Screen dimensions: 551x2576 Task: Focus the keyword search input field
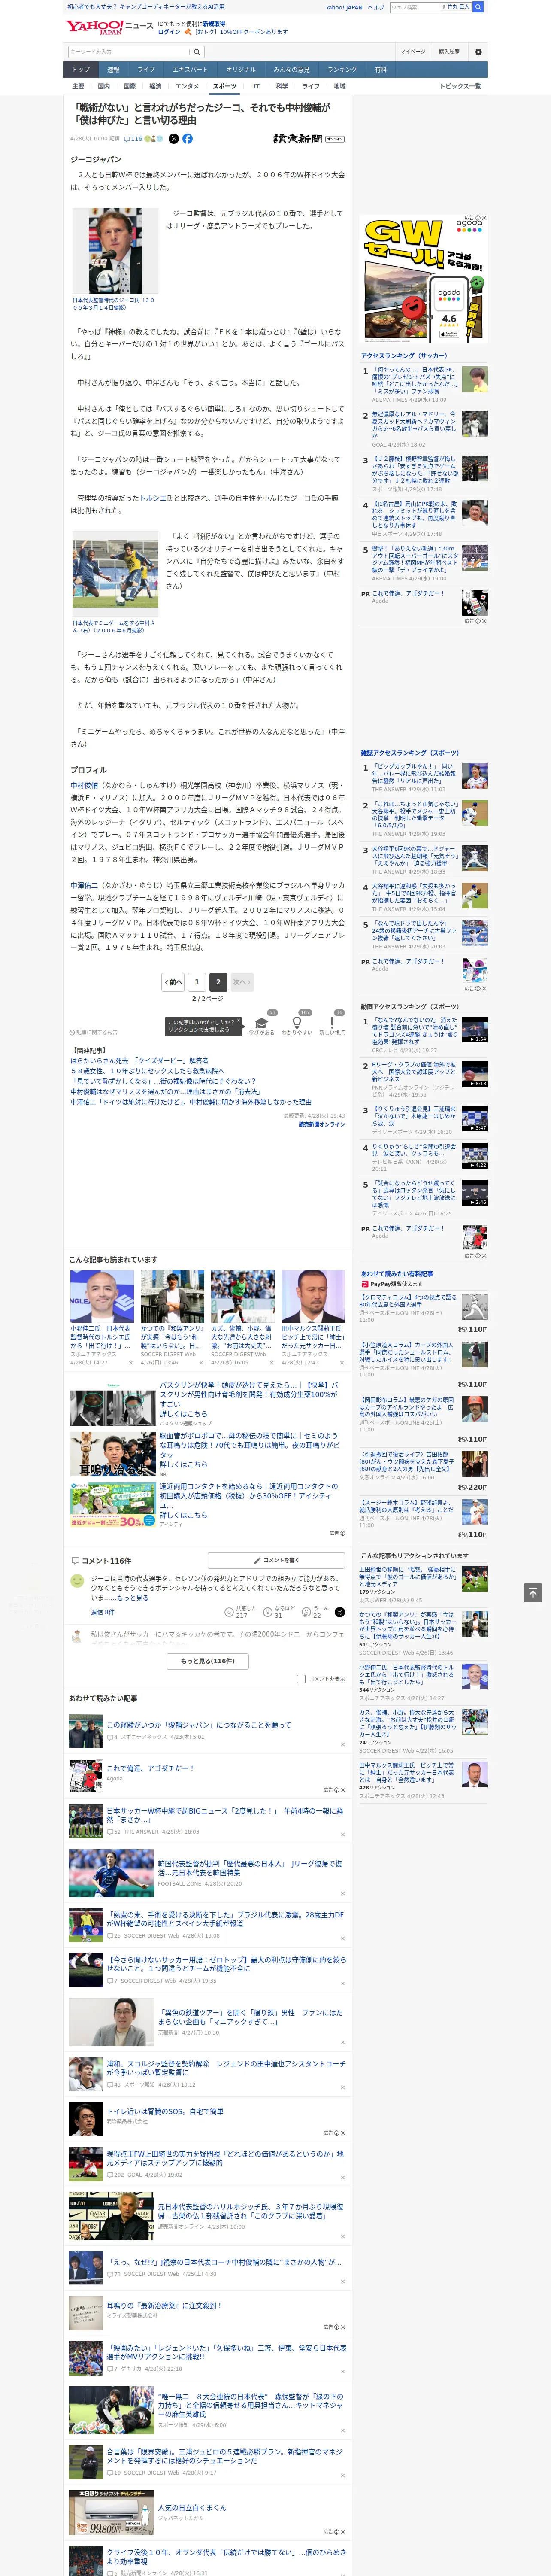point(129,52)
